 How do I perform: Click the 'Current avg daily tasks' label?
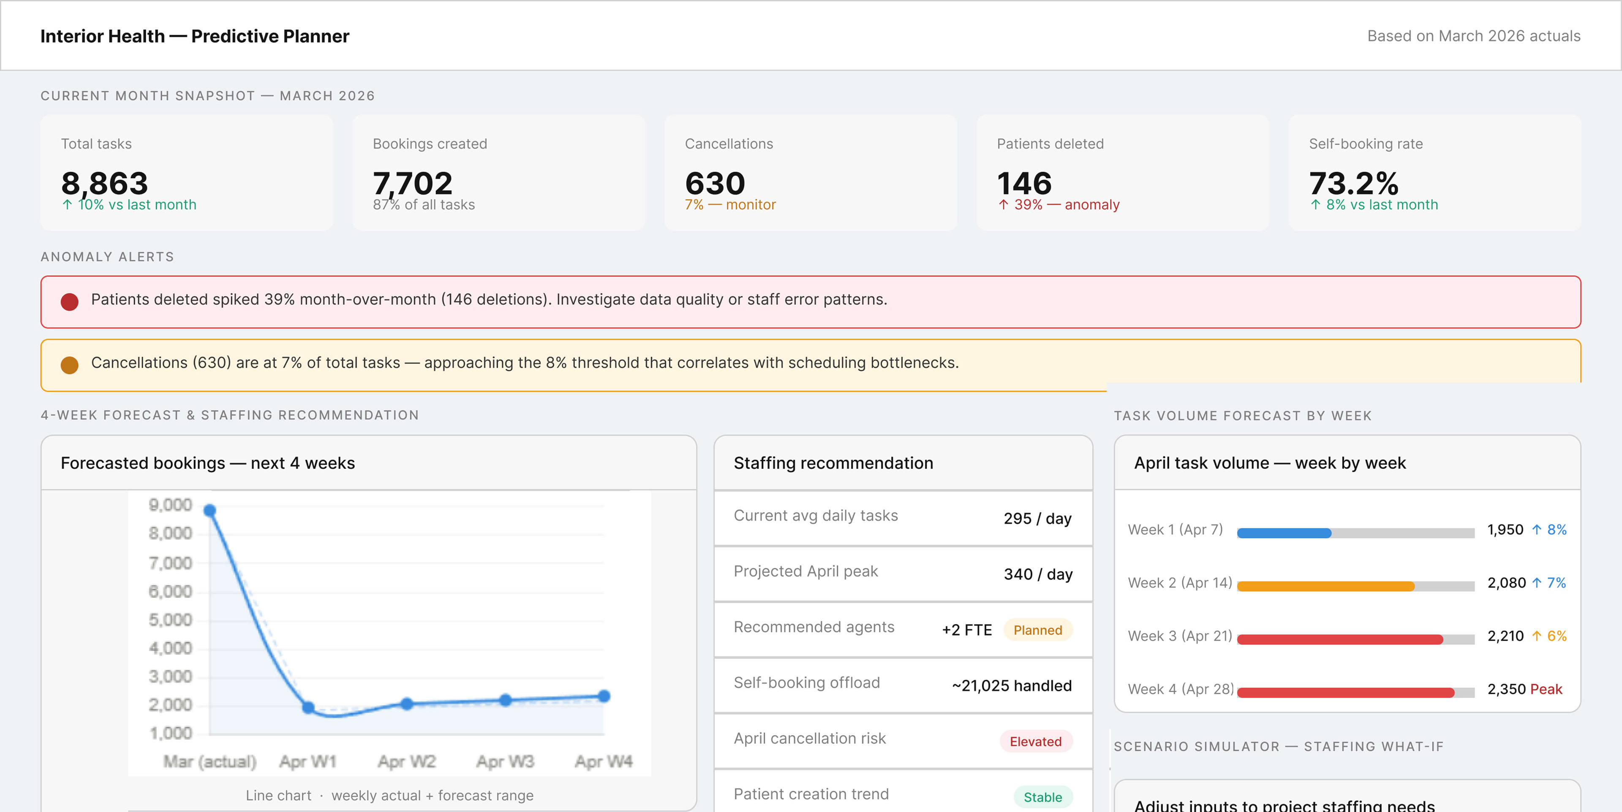816,516
